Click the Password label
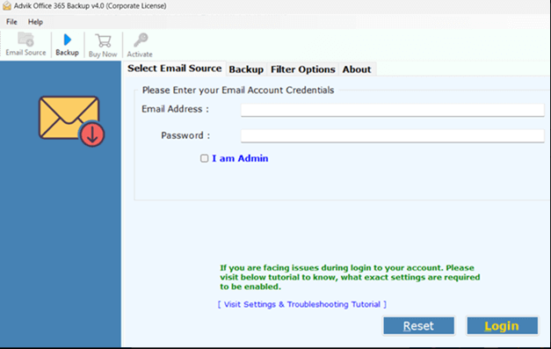 [x=185, y=135]
